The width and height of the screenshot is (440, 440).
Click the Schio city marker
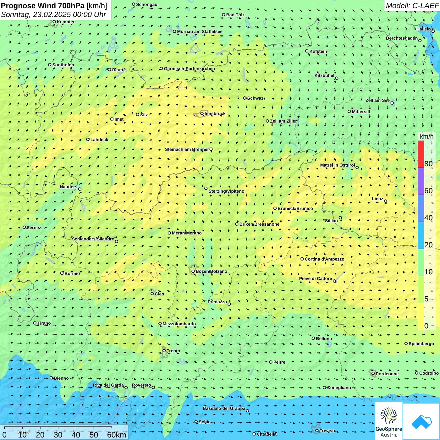pyautogui.click(x=196, y=422)
